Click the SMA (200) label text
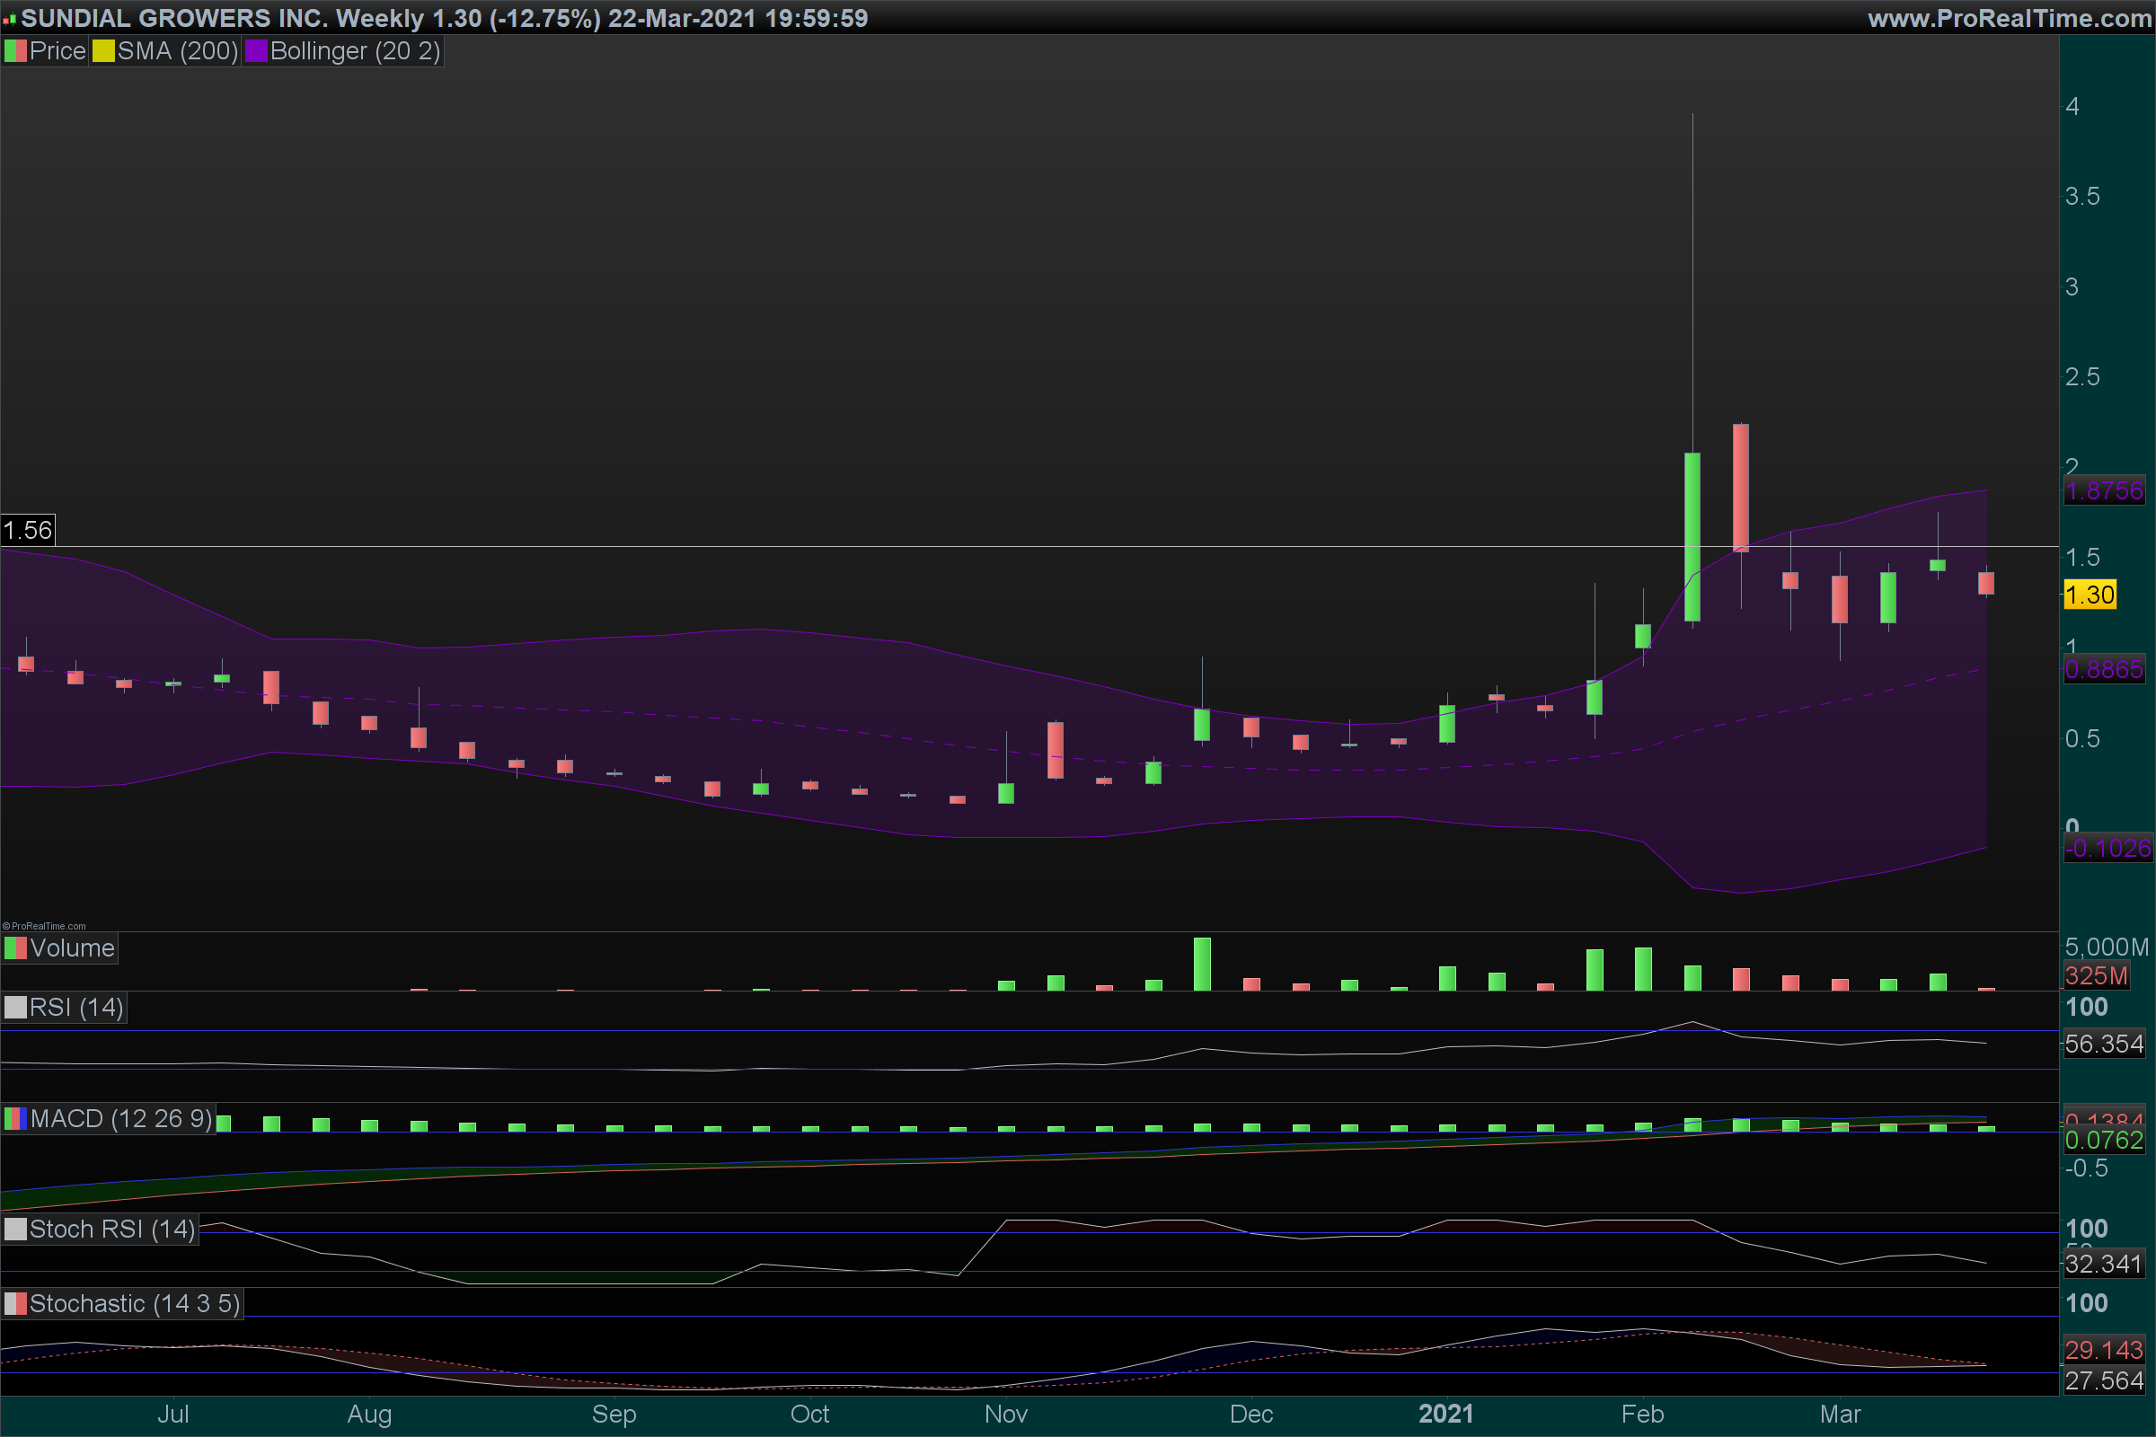The image size is (2156, 1437). pos(177,51)
